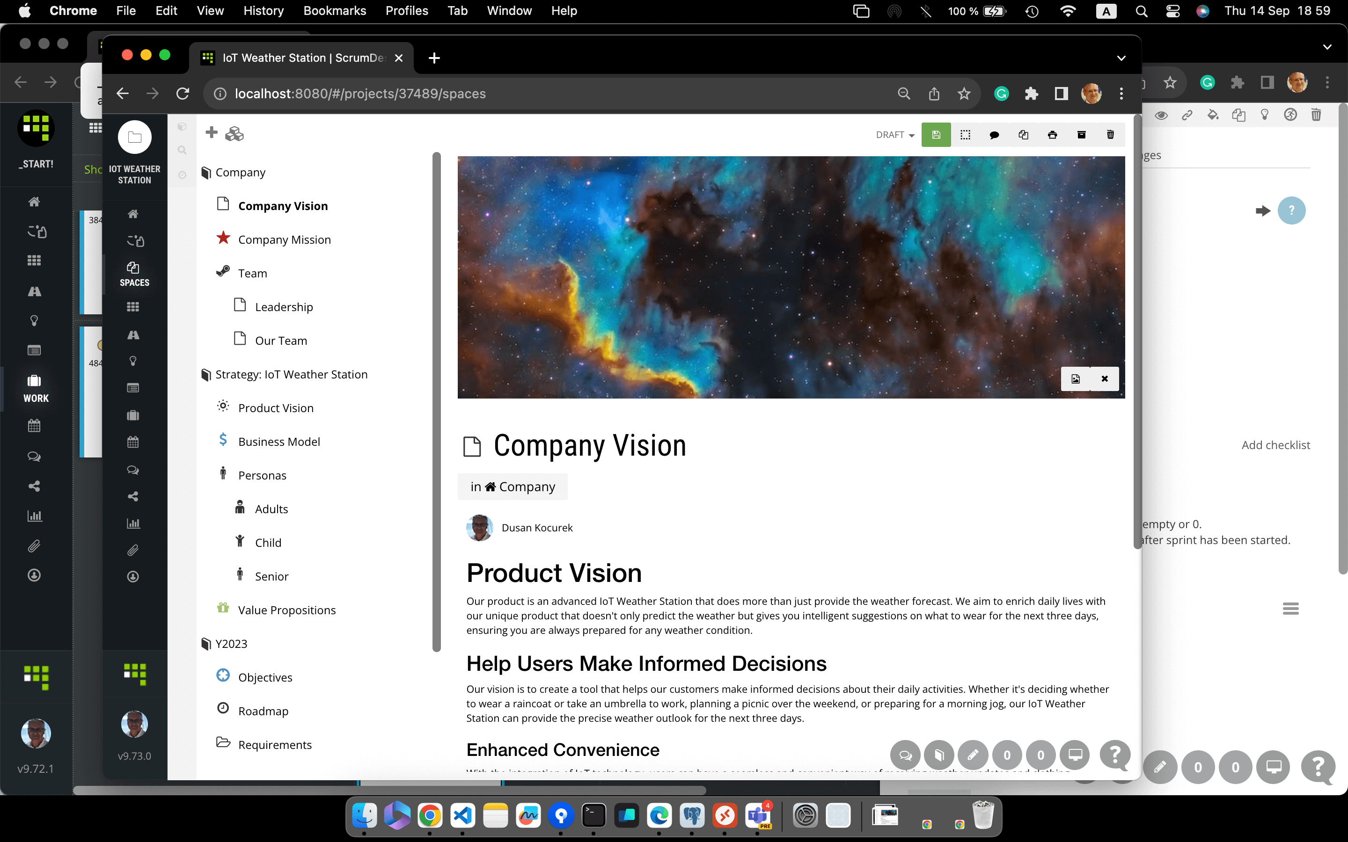
Task: Click the change cover image icon
Action: click(1076, 379)
